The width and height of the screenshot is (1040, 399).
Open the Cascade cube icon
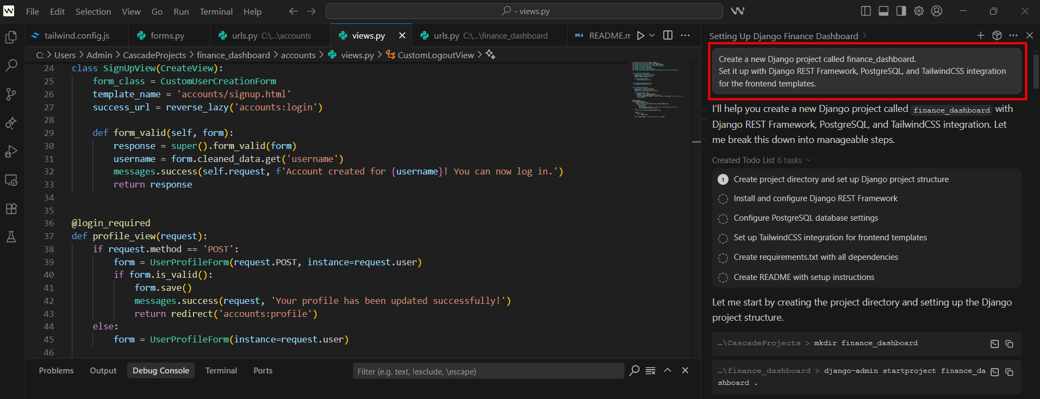point(997,35)
